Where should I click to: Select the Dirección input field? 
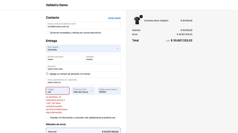point(83,68)
